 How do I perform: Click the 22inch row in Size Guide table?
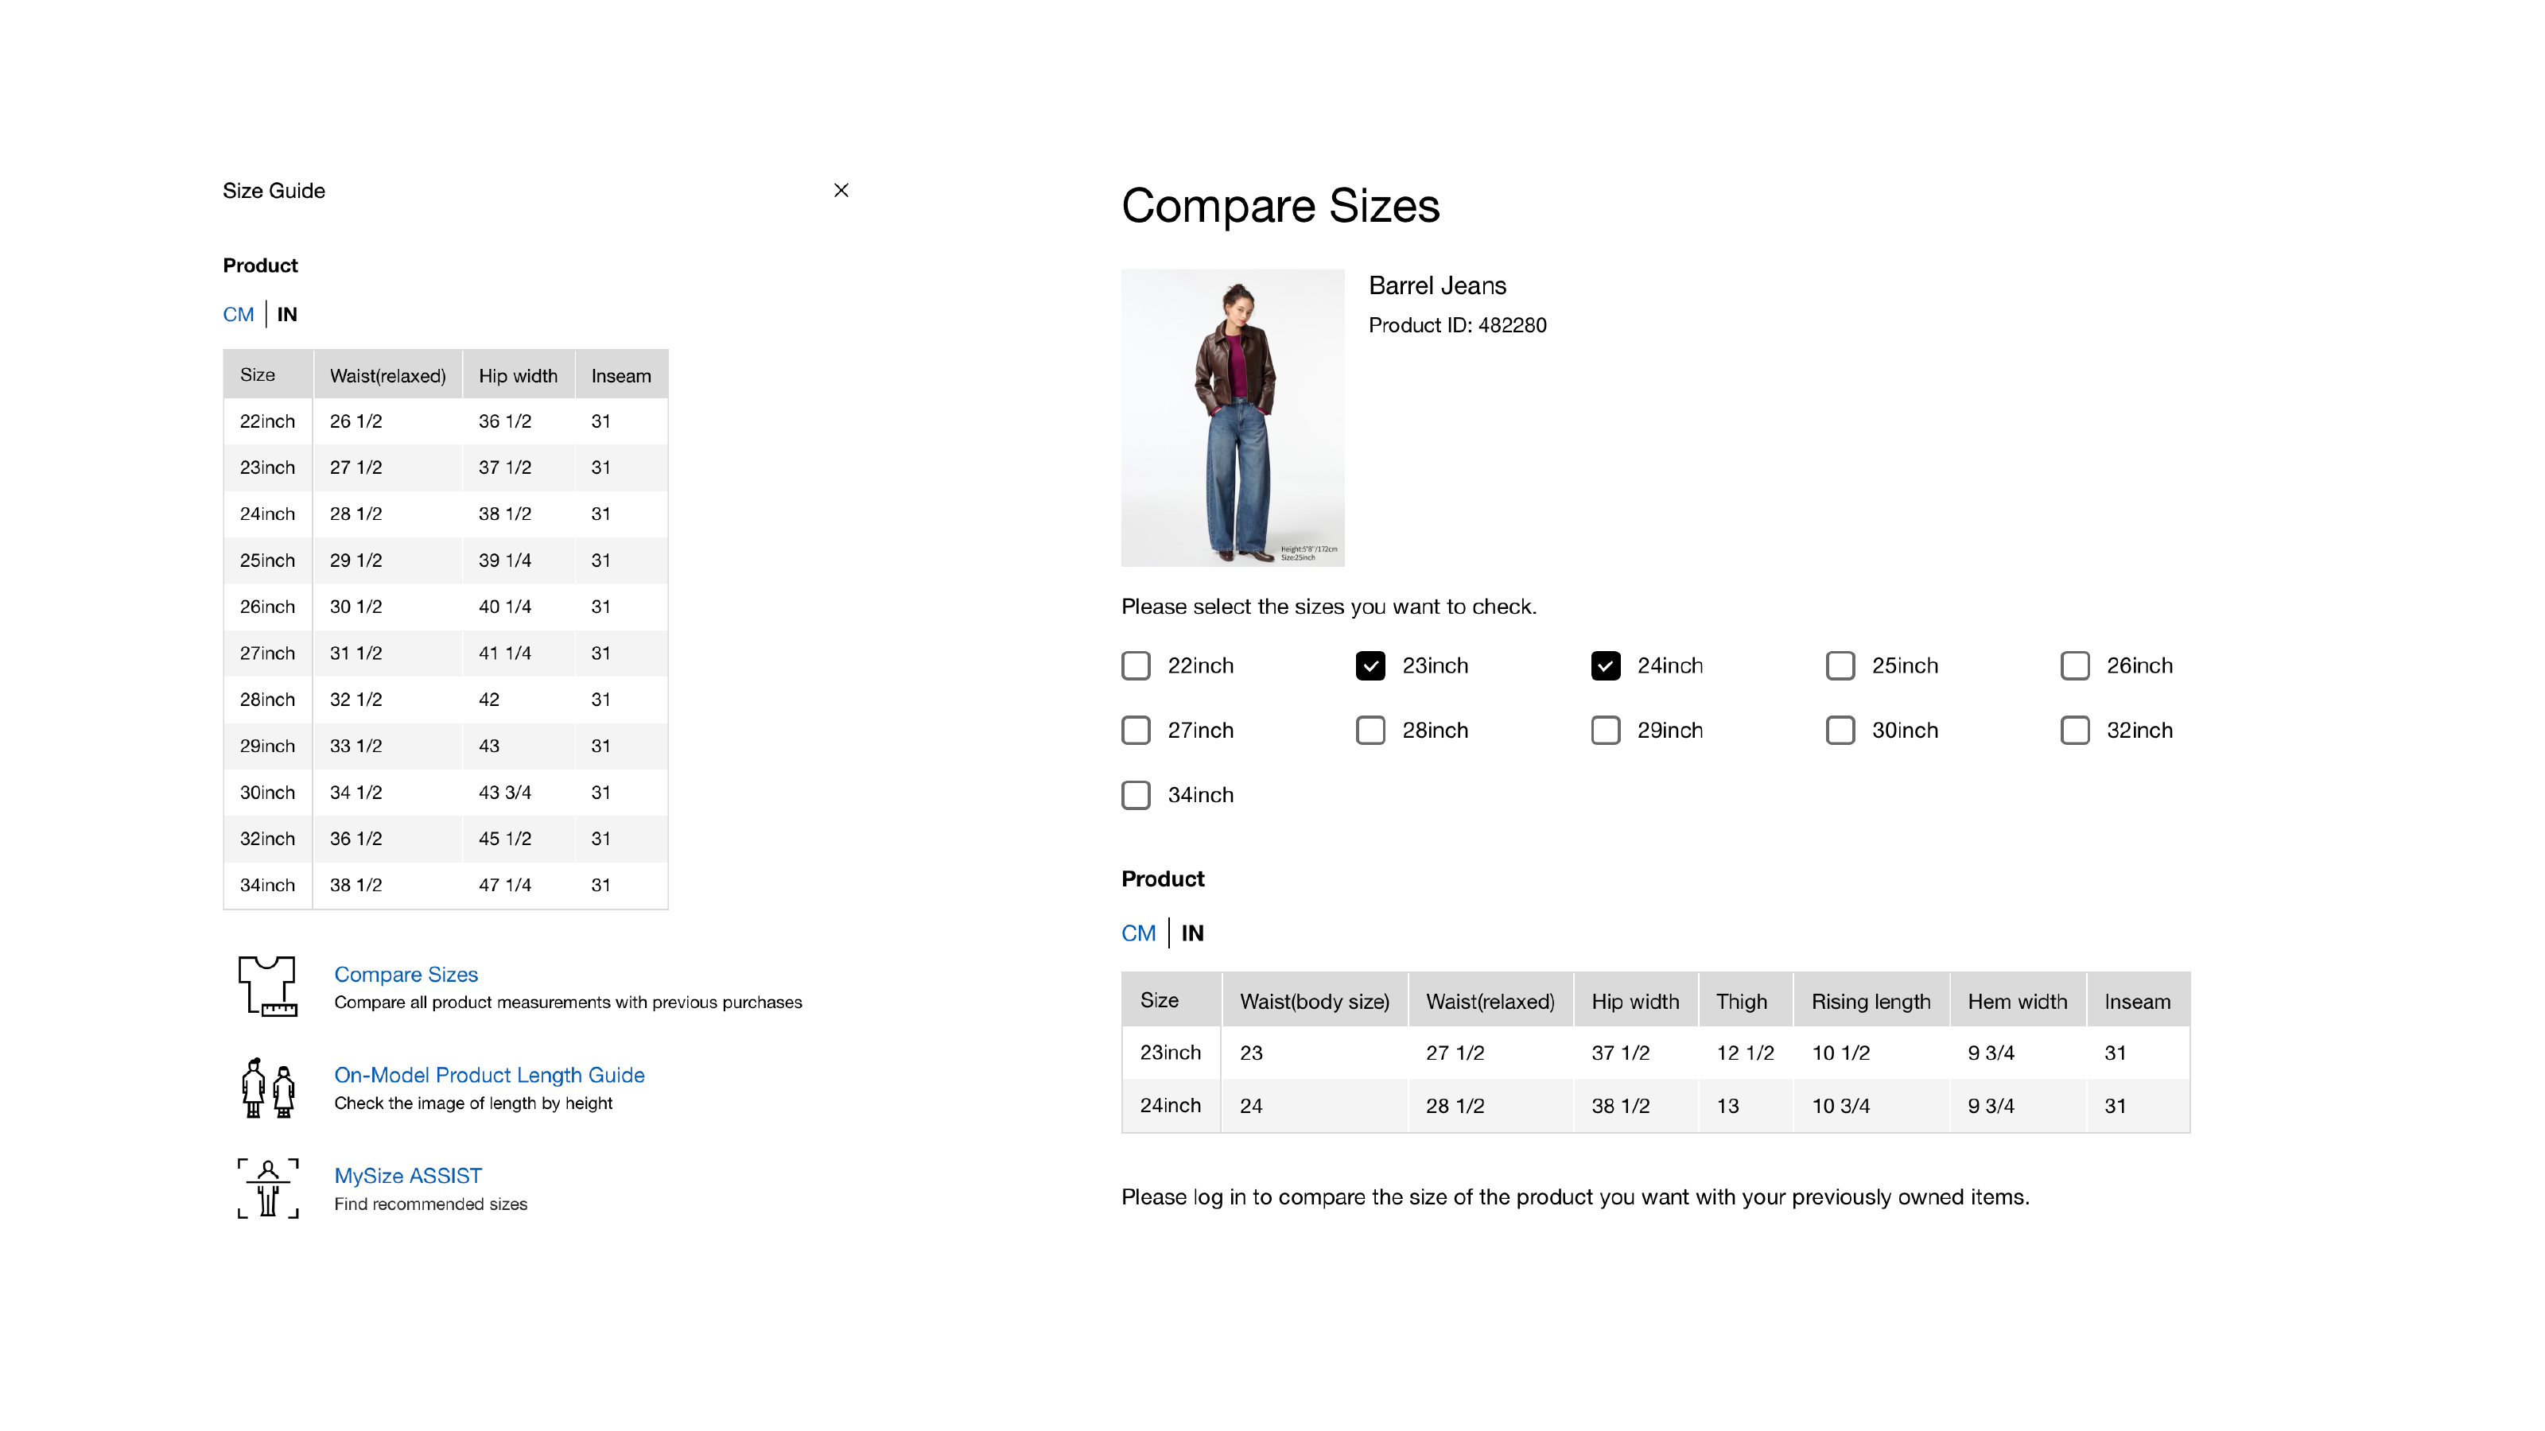445,421
